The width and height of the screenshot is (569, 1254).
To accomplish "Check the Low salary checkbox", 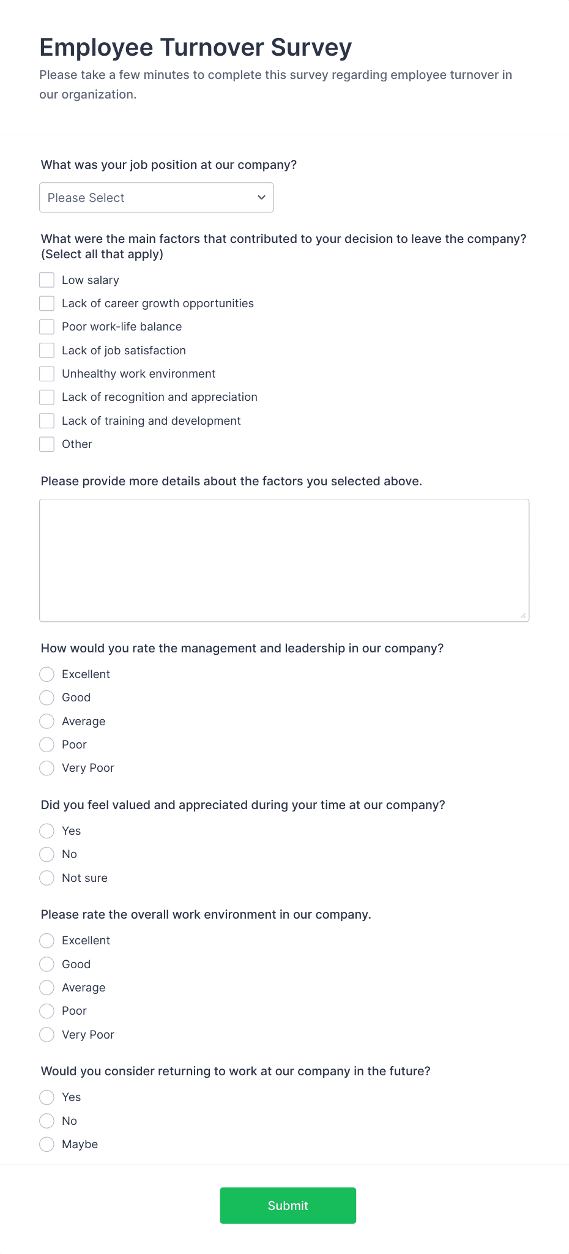I will point(46,280).
